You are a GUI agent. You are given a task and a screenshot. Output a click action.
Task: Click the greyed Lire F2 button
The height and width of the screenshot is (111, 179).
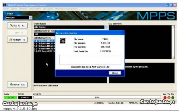(x=17, y=33)
